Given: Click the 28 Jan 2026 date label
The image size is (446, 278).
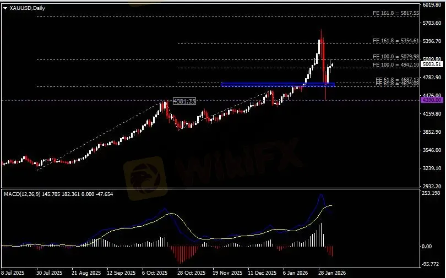Looking at the screenshot, I should tap(332, 273).
